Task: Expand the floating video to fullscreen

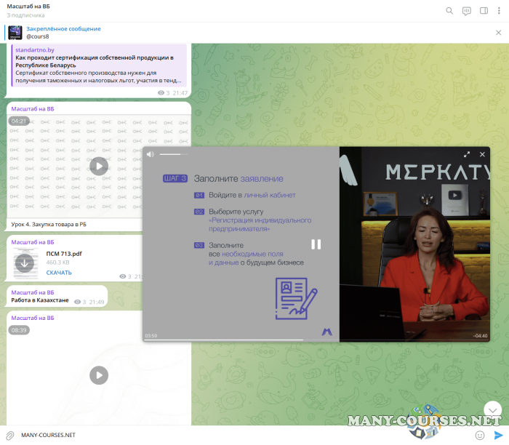Action: tap(467, 154)
